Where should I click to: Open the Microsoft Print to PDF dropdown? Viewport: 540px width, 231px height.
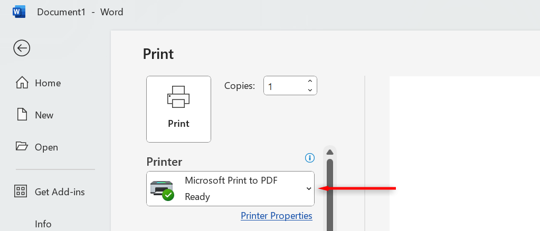coord(230,188)
